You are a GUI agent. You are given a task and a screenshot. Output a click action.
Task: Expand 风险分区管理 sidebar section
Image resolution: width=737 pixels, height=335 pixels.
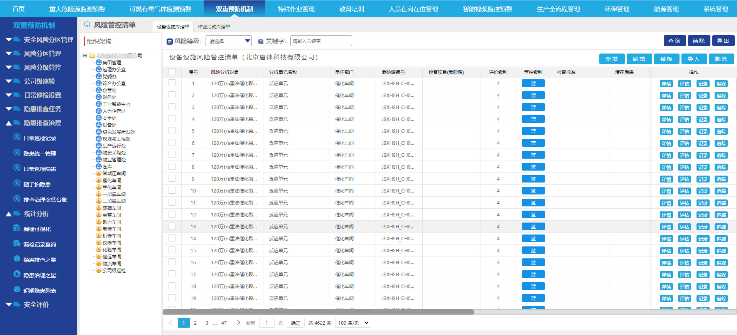pos(8,53)
